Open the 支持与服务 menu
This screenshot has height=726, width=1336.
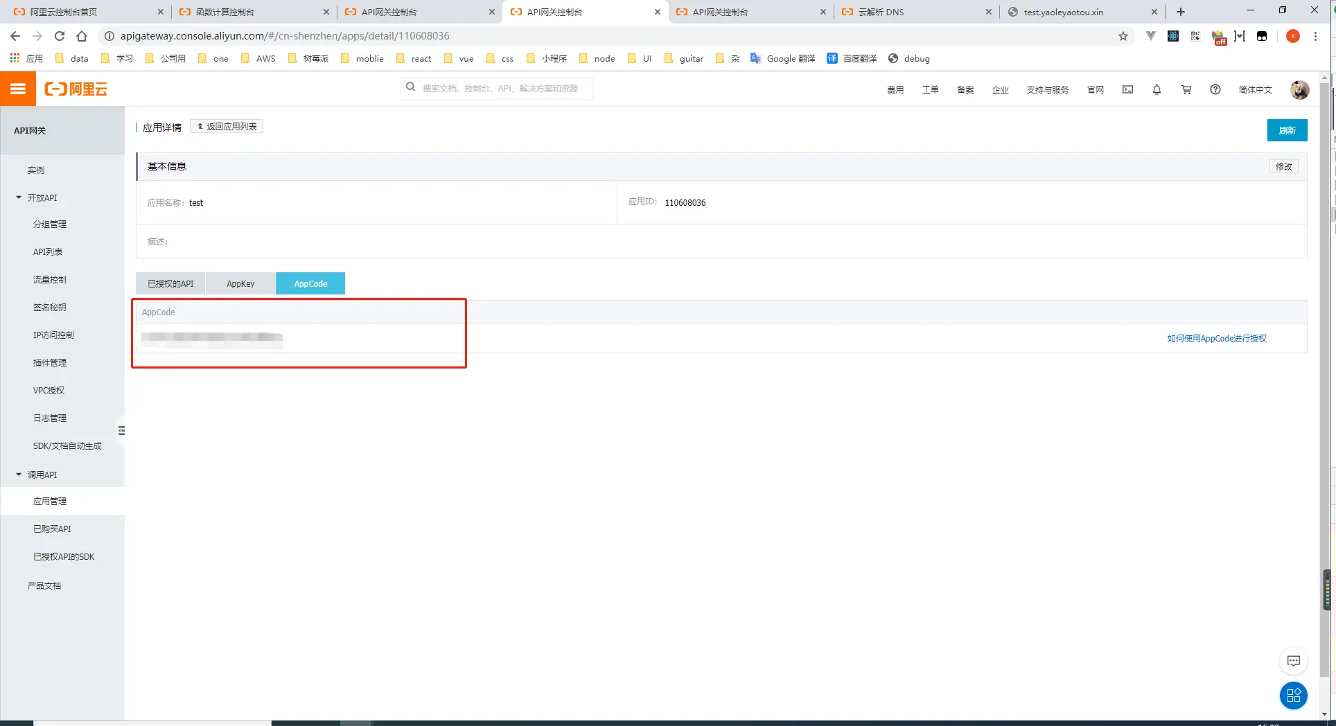(x=1047, y=89)
